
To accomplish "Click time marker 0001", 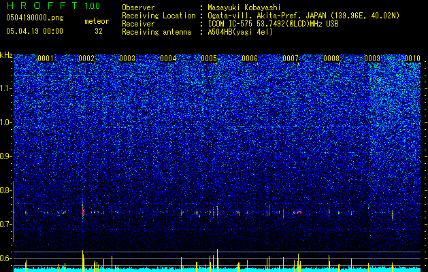I will [46, 58].
